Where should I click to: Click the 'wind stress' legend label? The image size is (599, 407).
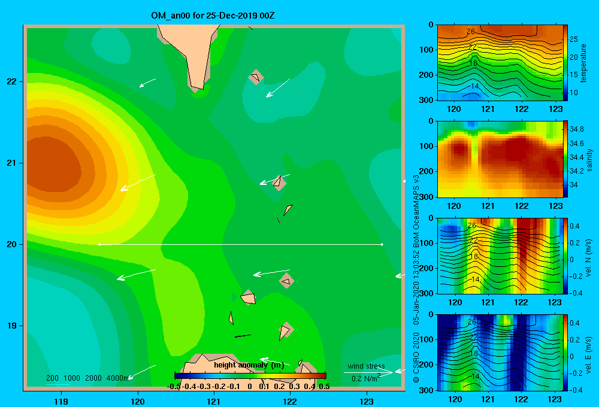366,366
